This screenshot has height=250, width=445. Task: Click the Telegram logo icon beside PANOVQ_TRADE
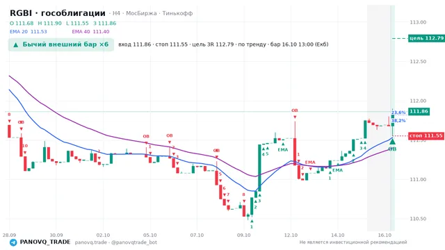[x=13, y=242]
